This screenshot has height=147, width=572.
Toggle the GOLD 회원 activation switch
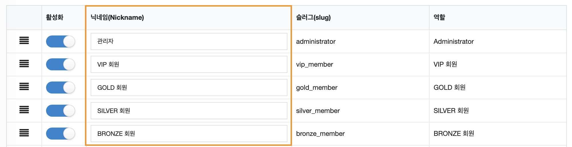pyautogui.click(x=60, y=88)
